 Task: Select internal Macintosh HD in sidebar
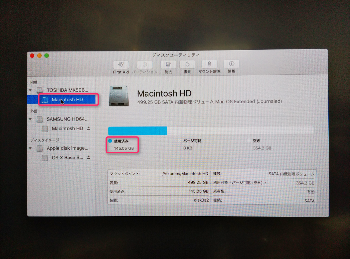(x=67, y=100)
